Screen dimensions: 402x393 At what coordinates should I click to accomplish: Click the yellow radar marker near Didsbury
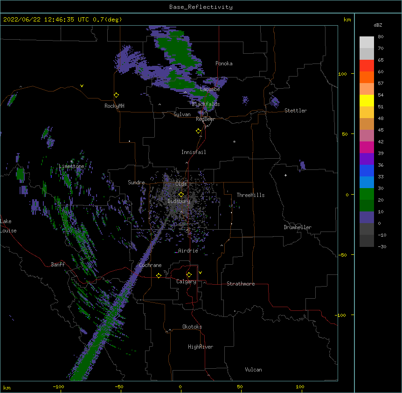(181, 194)
